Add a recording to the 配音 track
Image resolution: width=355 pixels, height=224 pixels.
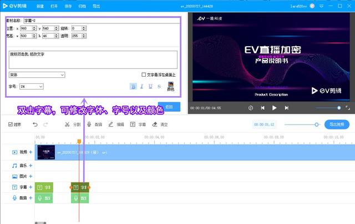(x=31, y=198)
